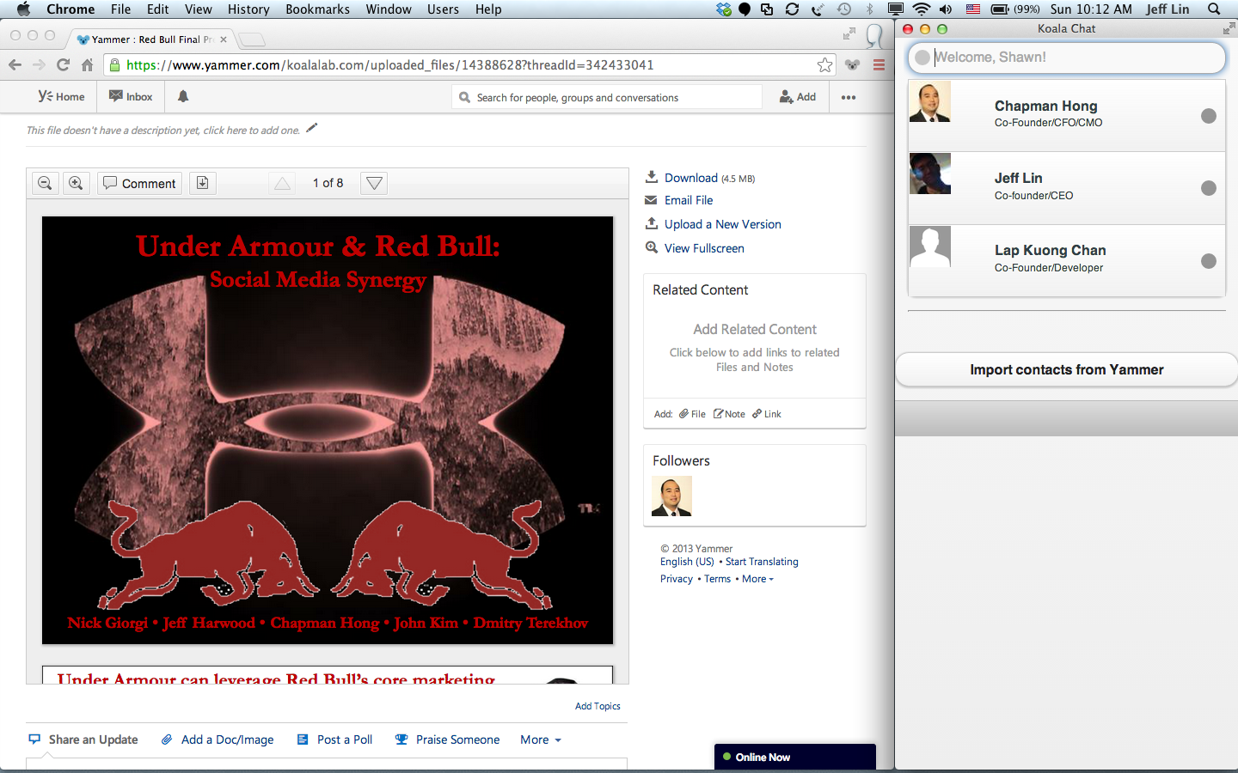Open the Bookmarks menu
Viewport: 1238px width, 773px height.
click(x=317, y=9)
